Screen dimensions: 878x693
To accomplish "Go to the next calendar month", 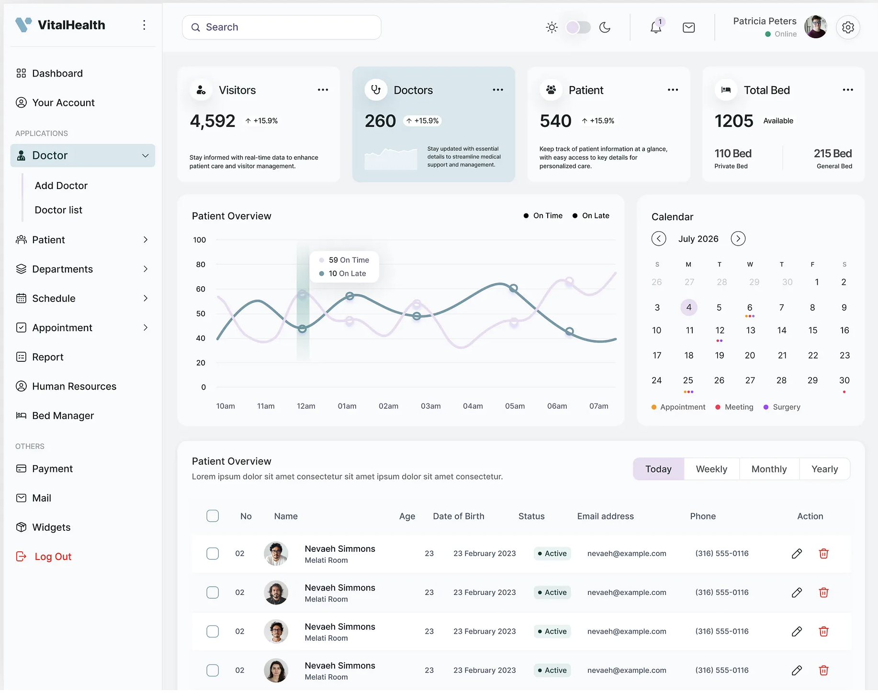I will 738,238.
